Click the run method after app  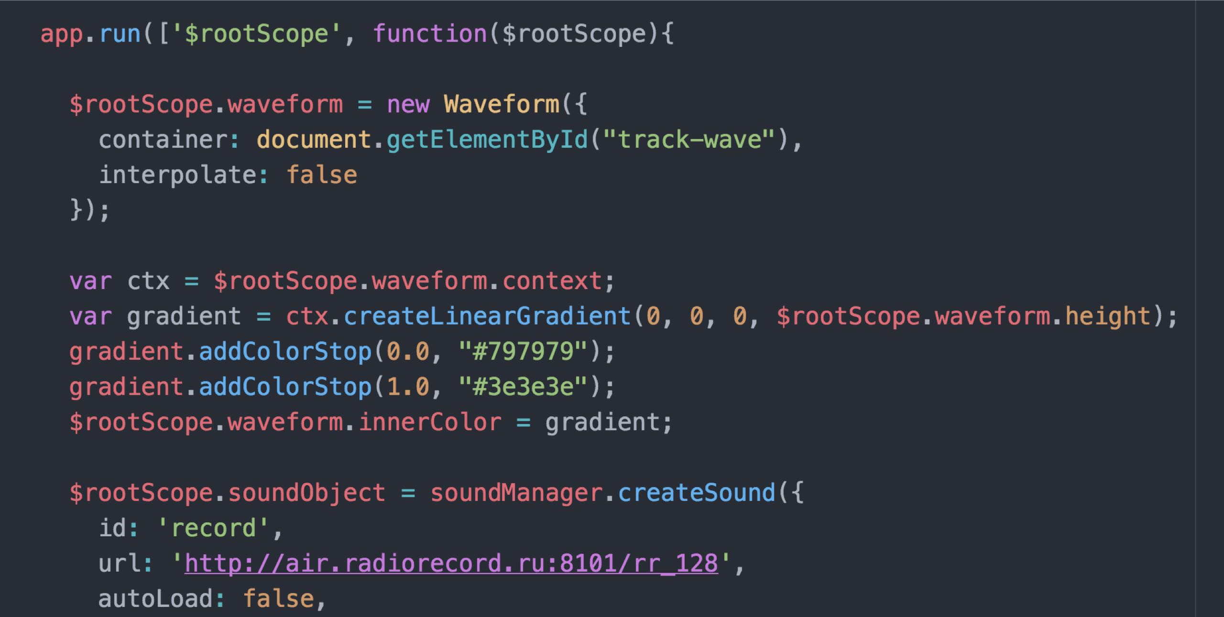(120, 33)
